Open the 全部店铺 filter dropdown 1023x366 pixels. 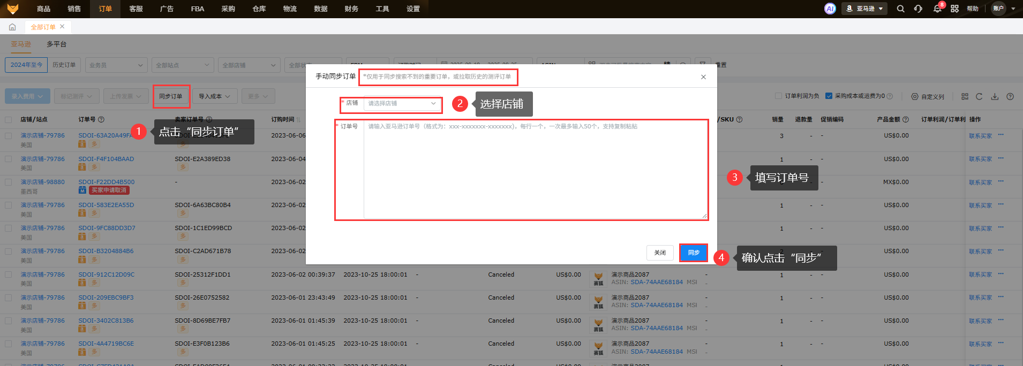pos(249,65)
